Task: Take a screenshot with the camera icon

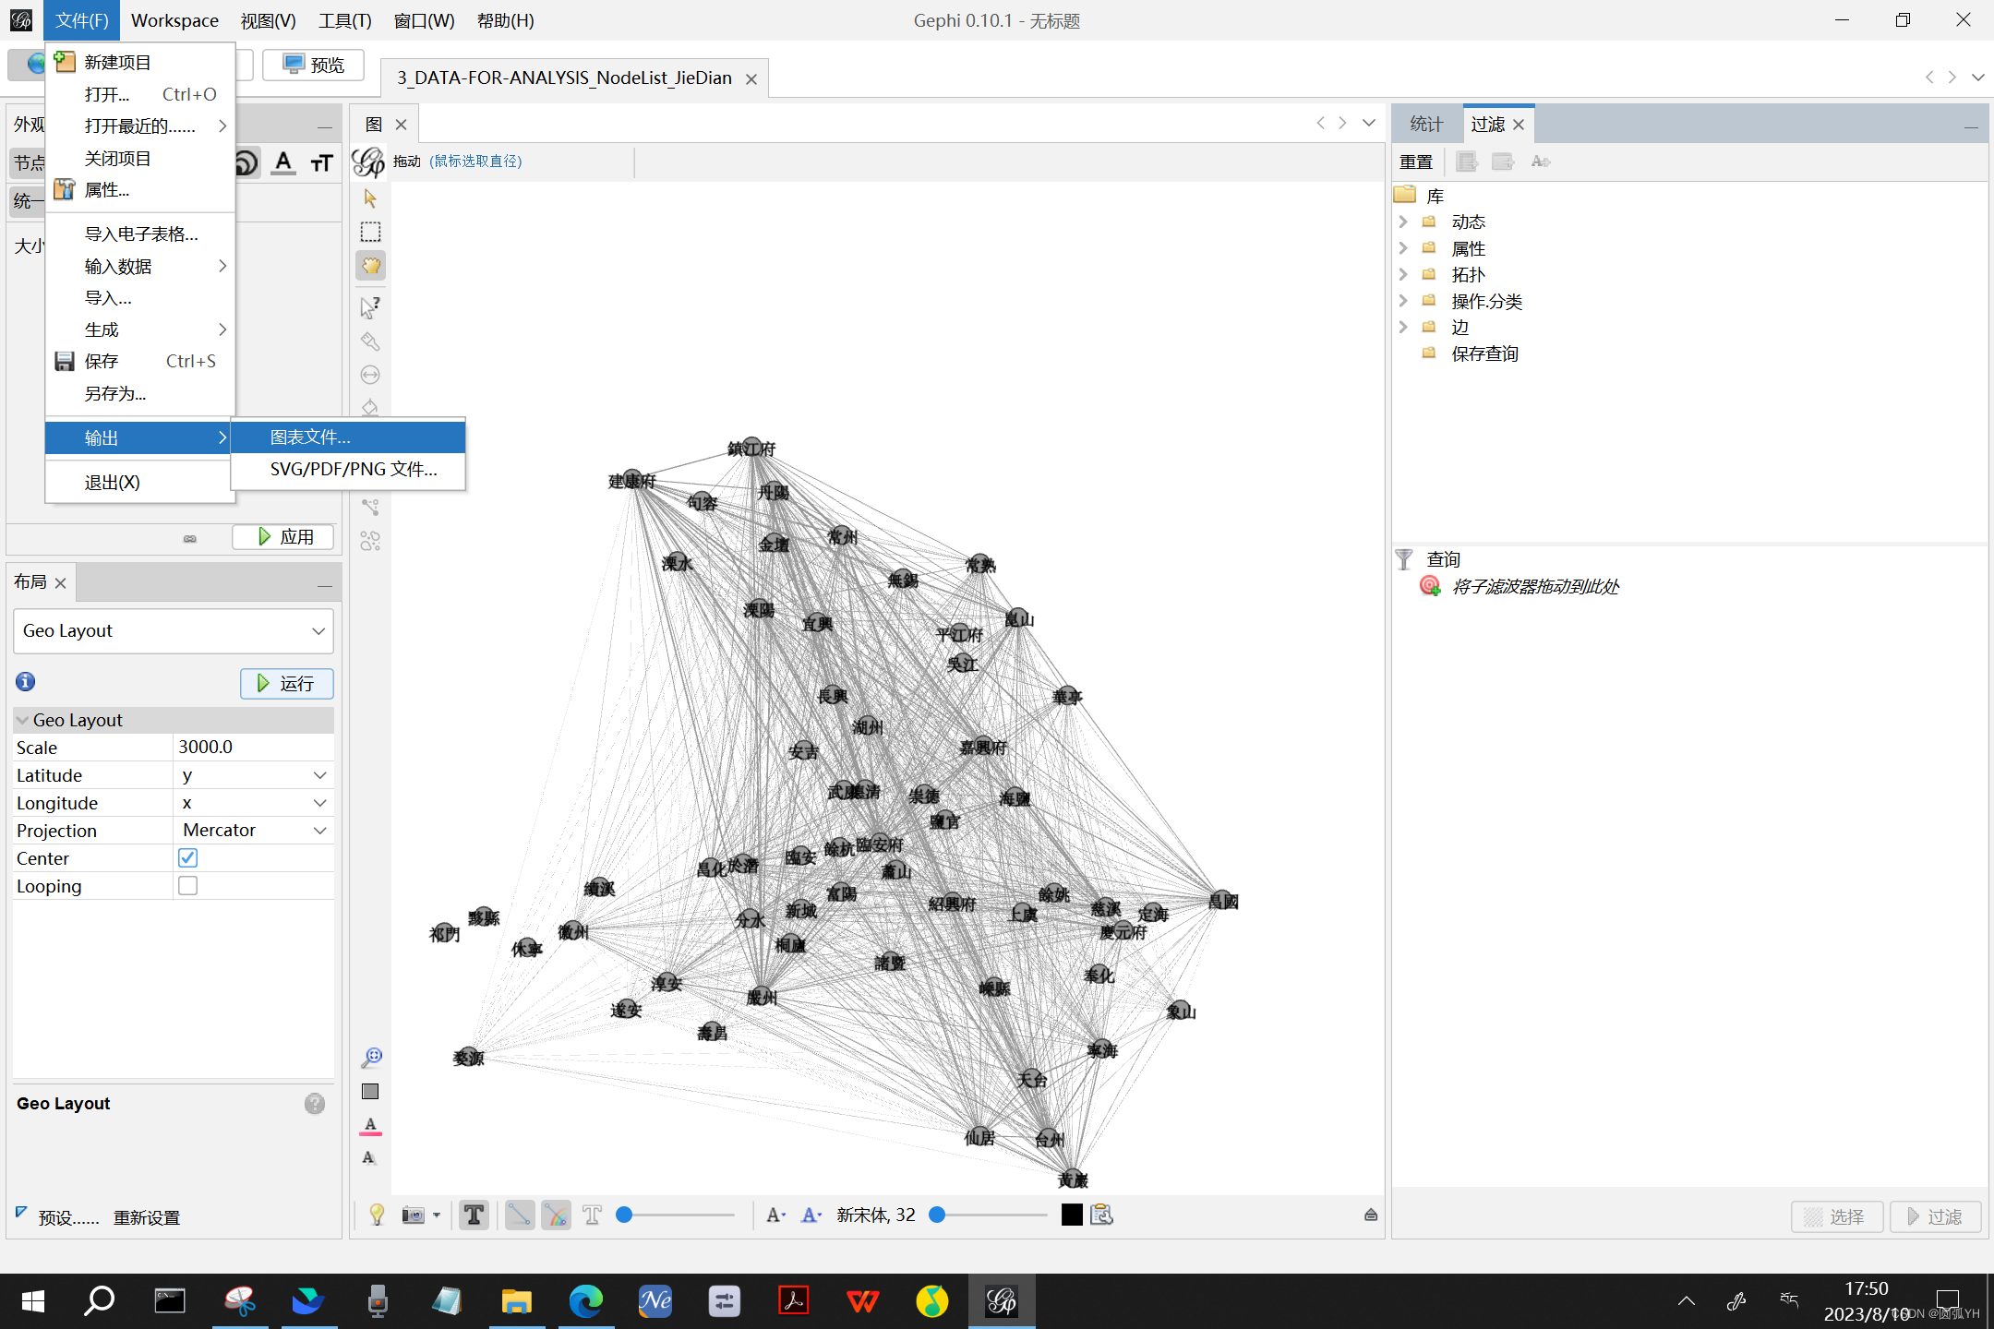Action: coord(412,1215)
